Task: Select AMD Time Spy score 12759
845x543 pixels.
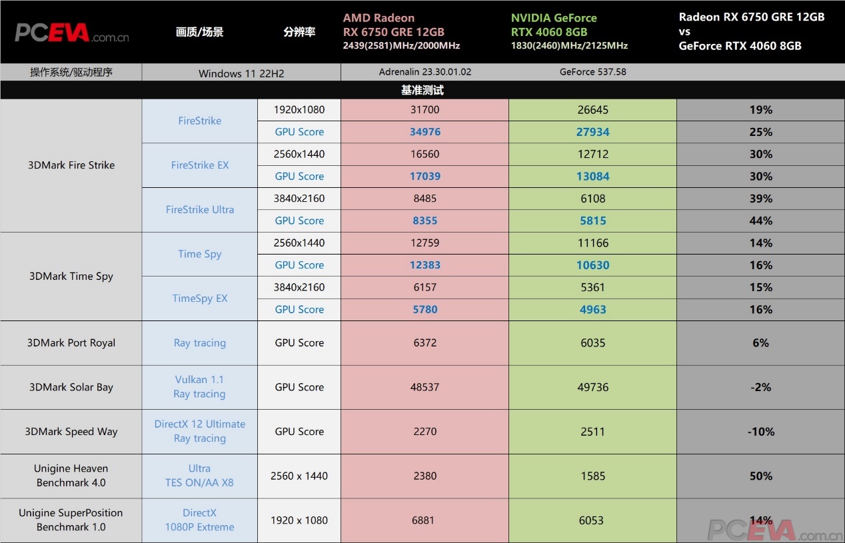Action: 425,243
